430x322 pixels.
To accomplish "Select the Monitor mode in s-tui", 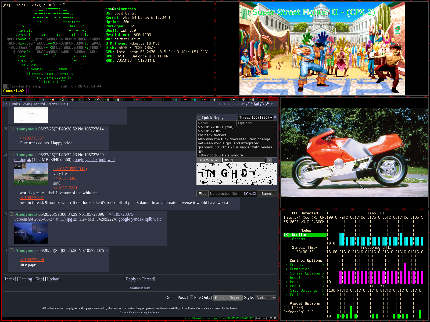I will click(305, 235).
